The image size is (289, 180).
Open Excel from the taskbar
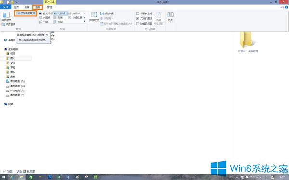(x=59, y=177)
